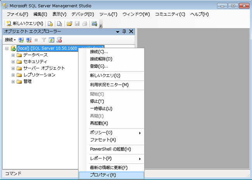Choose 再起動(A) from context menu
Image resolution: width=252 pixels, height=180 pixels.
111,123
